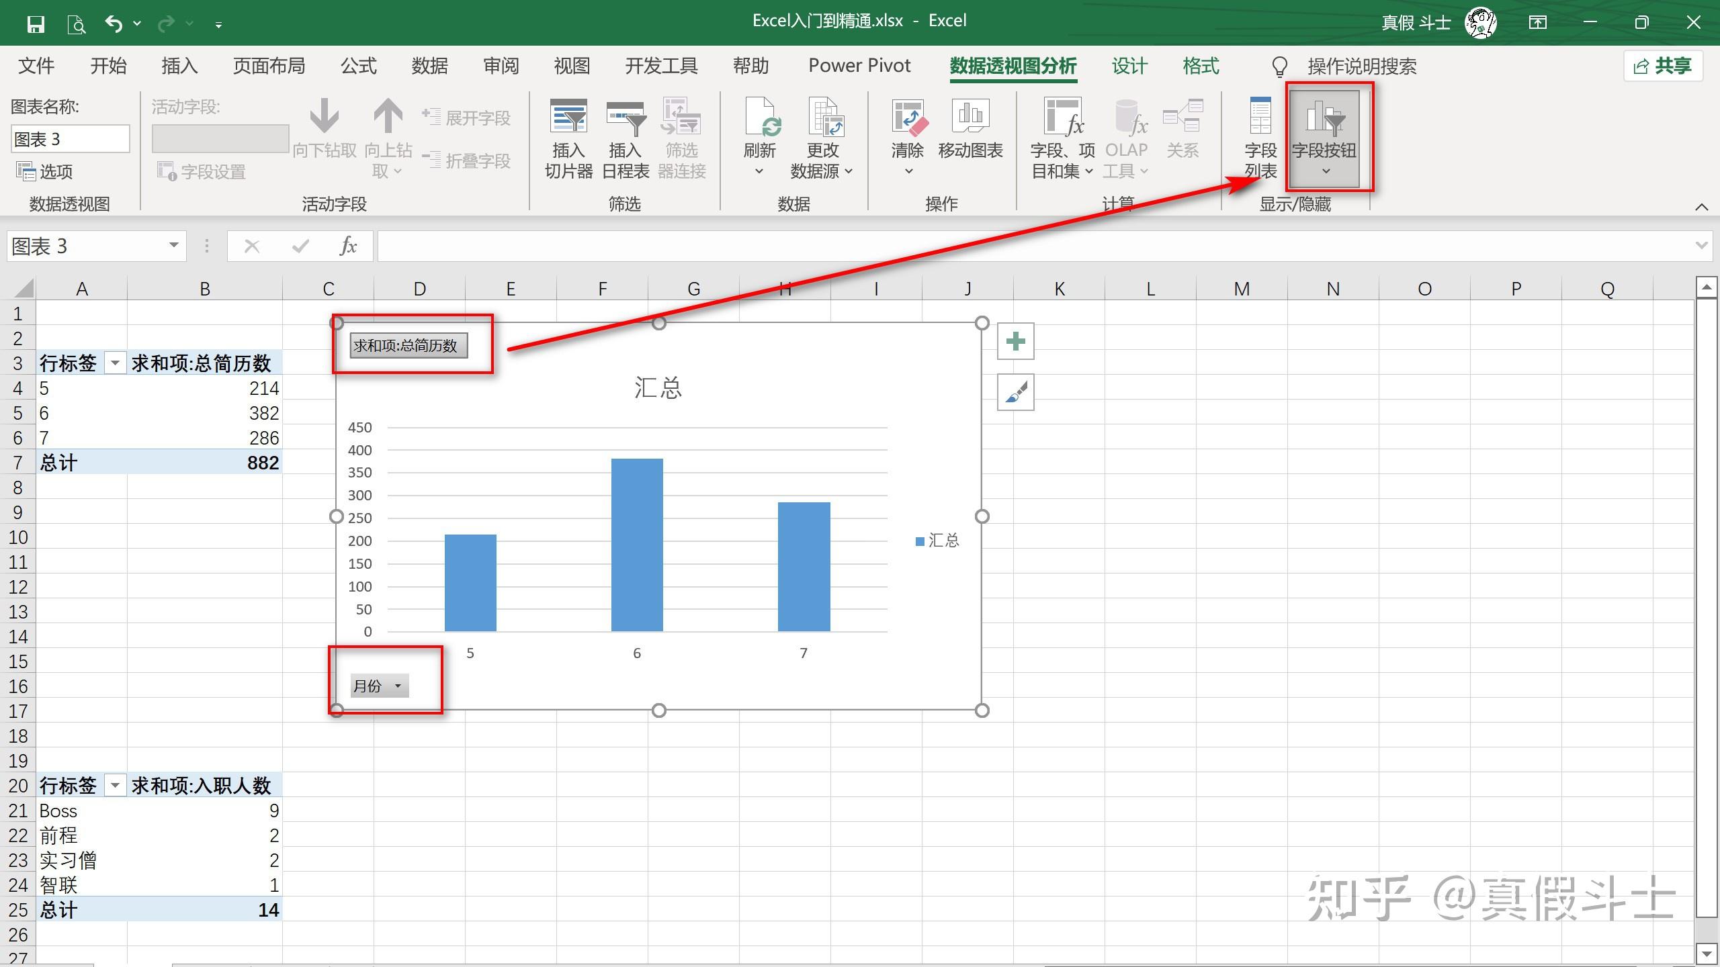Click the blue bar for month 6
Screen dimensions: 1720x967
tap(636, 544)
